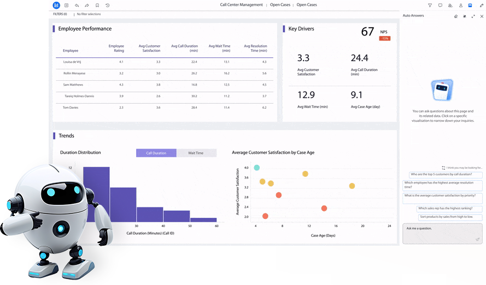Pin the Auto Answers panel

[465, 16]
